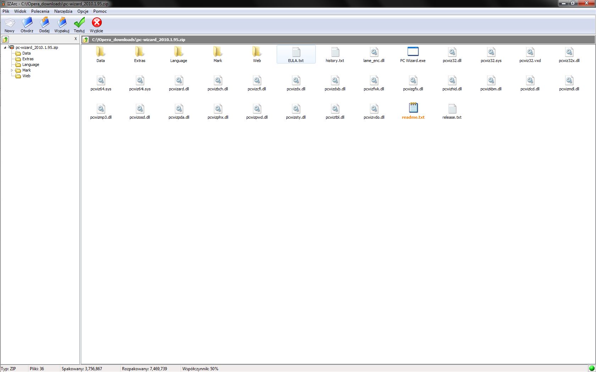Select the PC Wizard.exe file icon
The width and height of the screenshot is (596, 372).
[413, 52]
